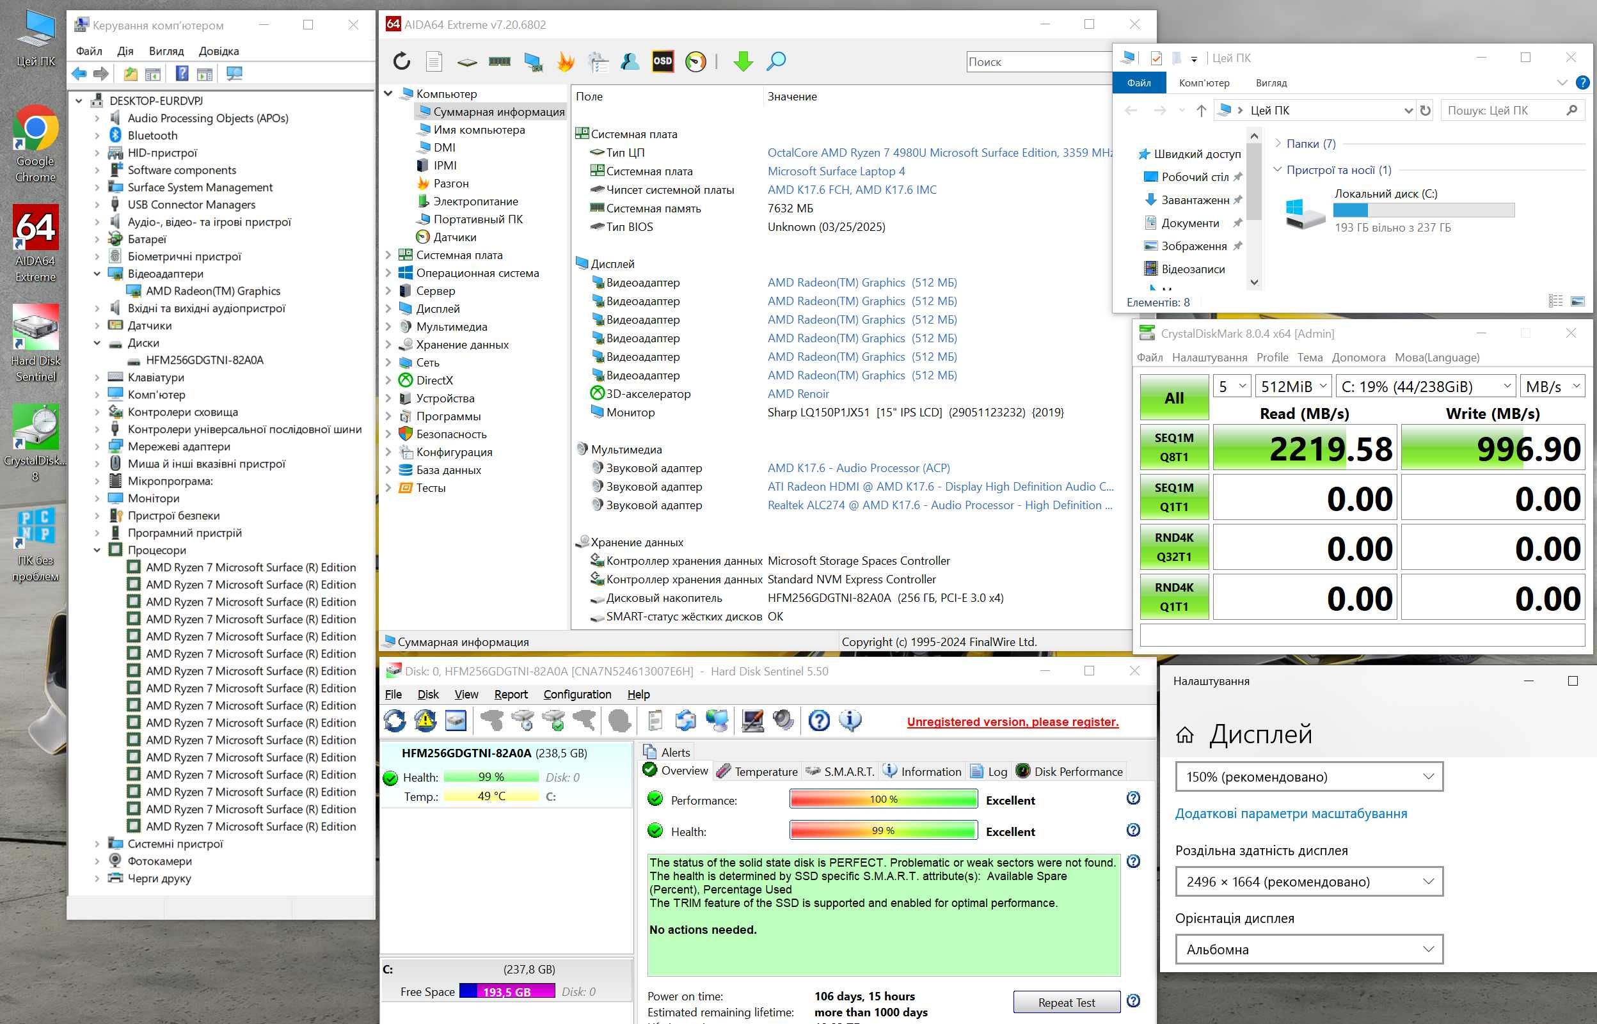Run the SEQ1M Q8T1 test button
1597x1024 pixels.
tap(1174, 448)
